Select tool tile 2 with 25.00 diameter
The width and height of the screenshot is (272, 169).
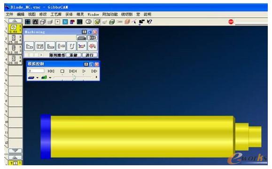[x=15, y=39]
